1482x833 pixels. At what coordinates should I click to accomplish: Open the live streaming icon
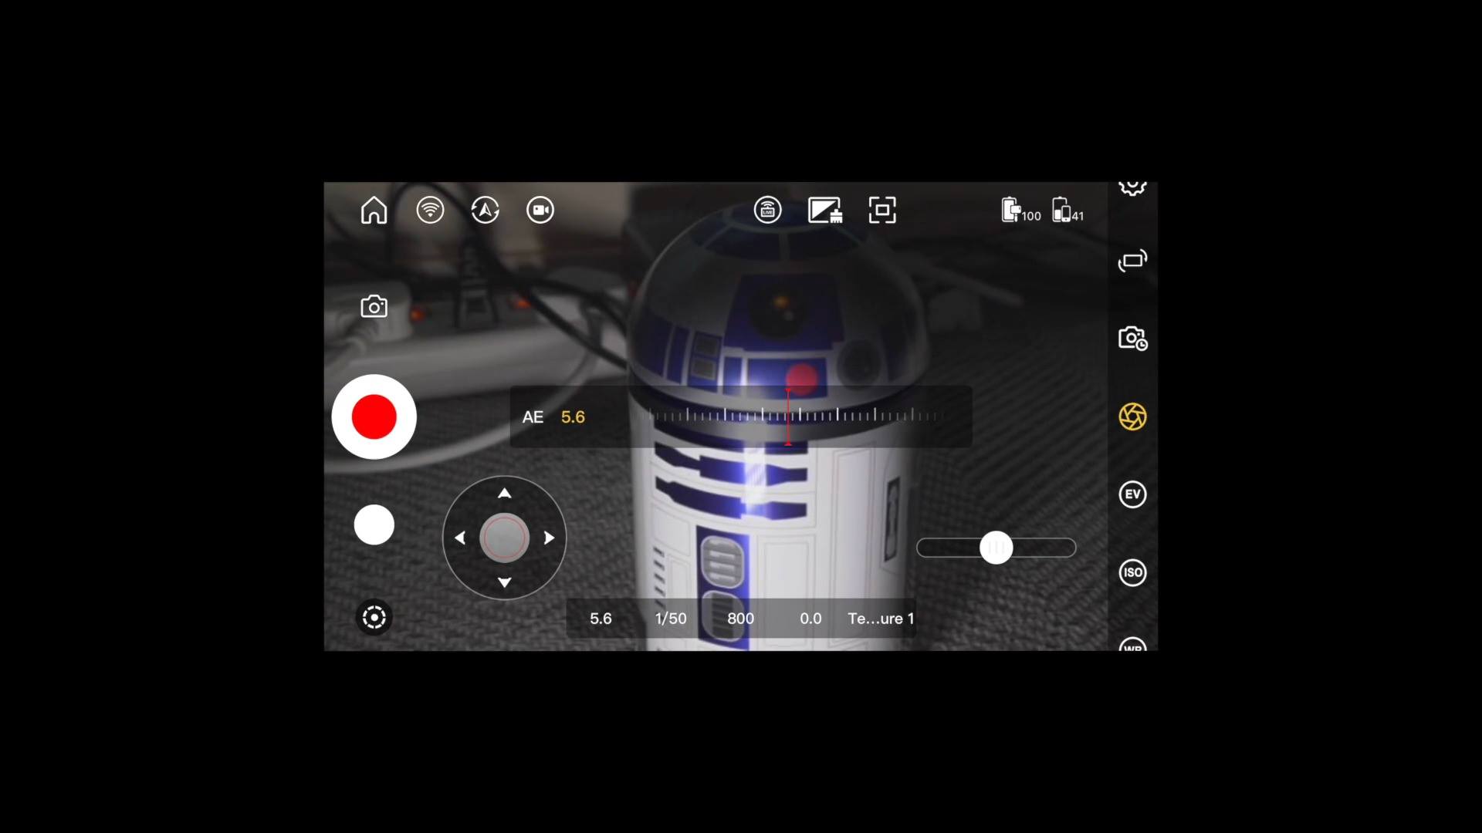[x=767, y=210]
